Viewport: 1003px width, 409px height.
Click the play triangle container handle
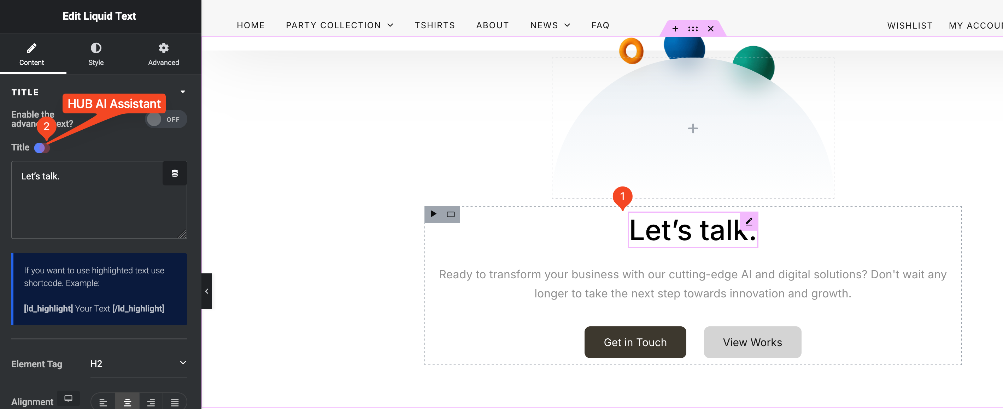point(433,214)
